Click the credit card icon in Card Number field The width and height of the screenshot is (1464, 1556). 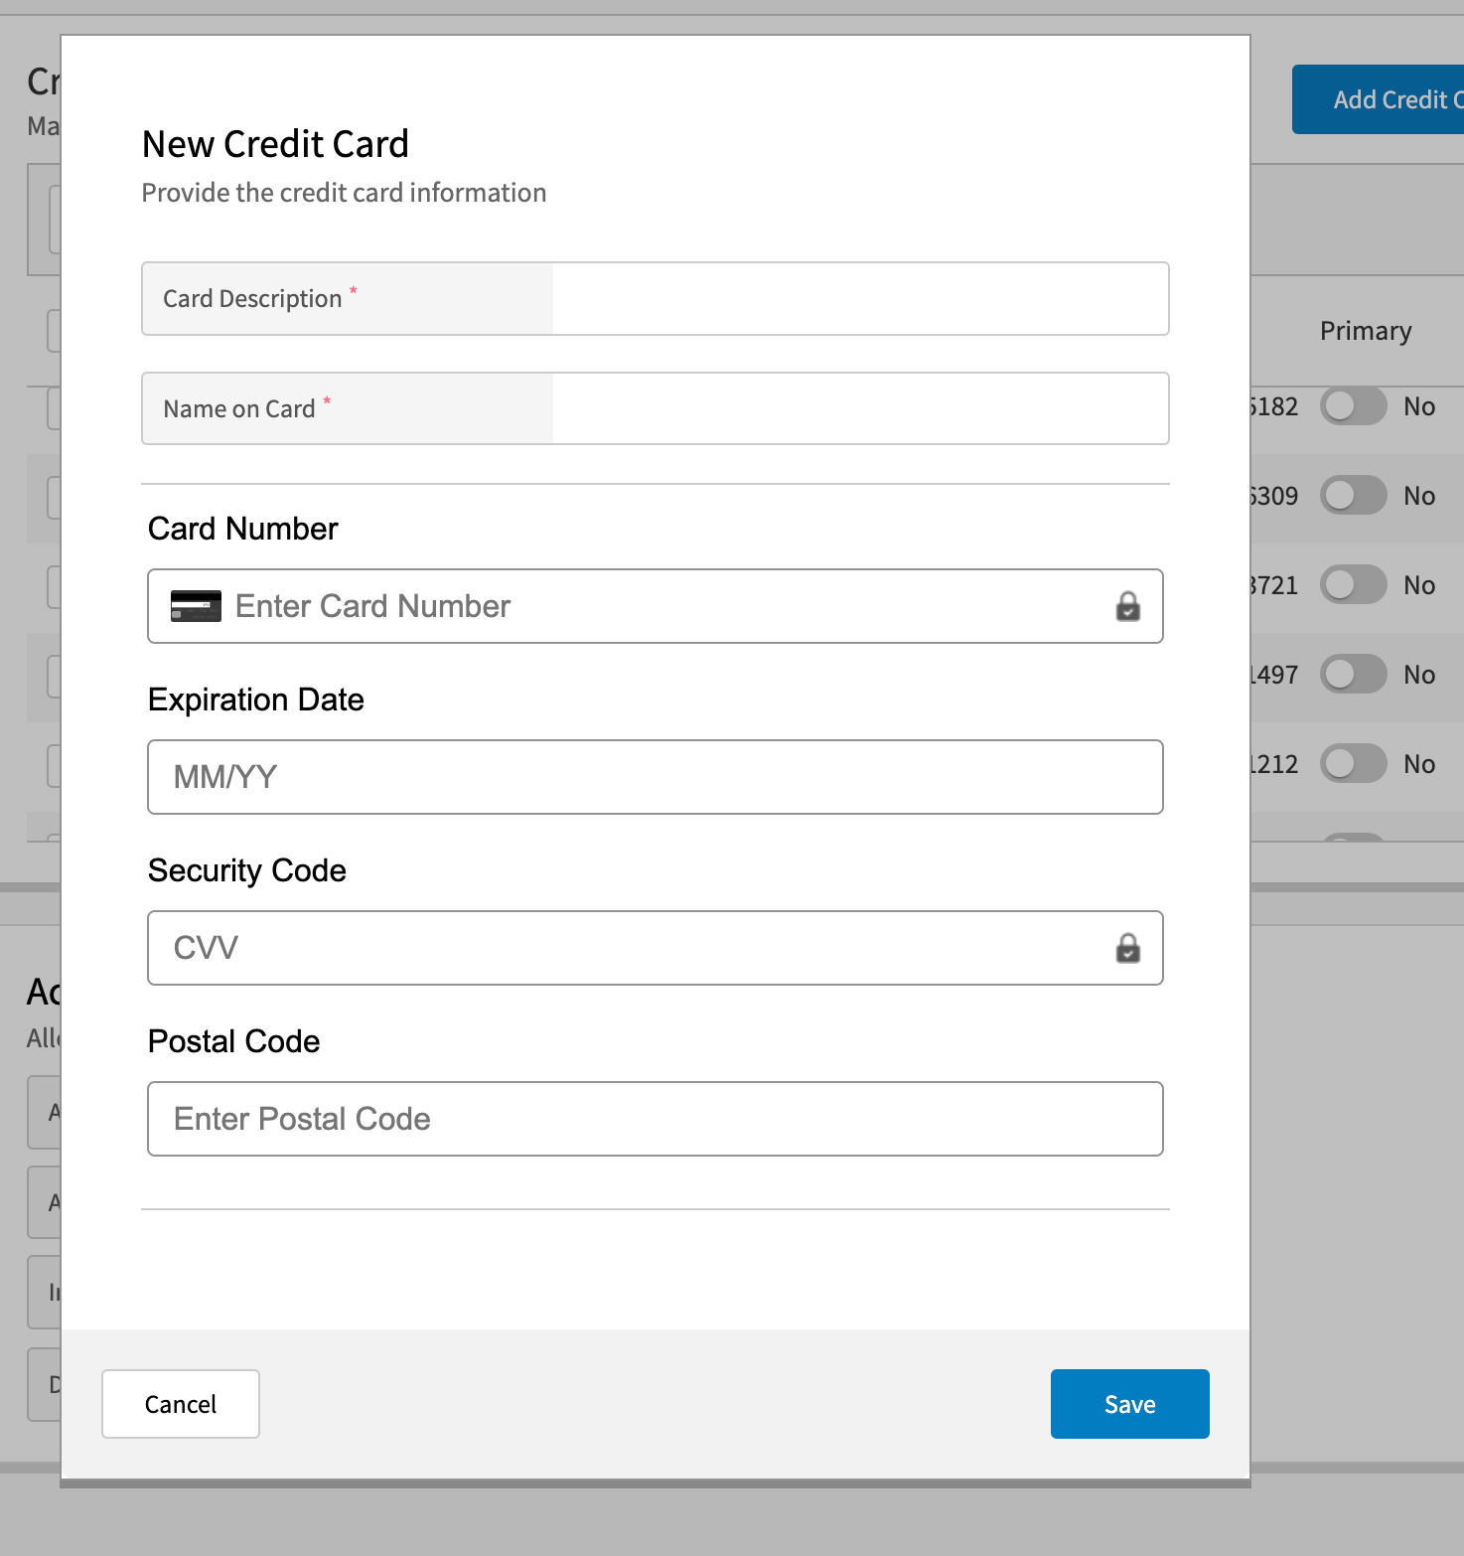click(x=196, y=605)
